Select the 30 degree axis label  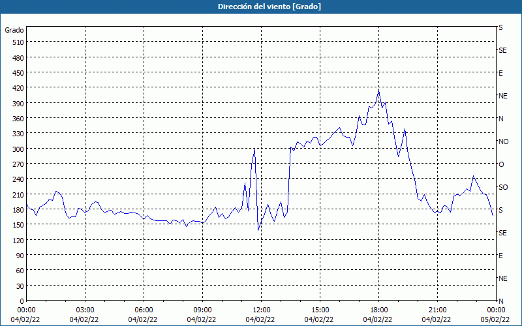pyautogui.click(x=20, y=286)
